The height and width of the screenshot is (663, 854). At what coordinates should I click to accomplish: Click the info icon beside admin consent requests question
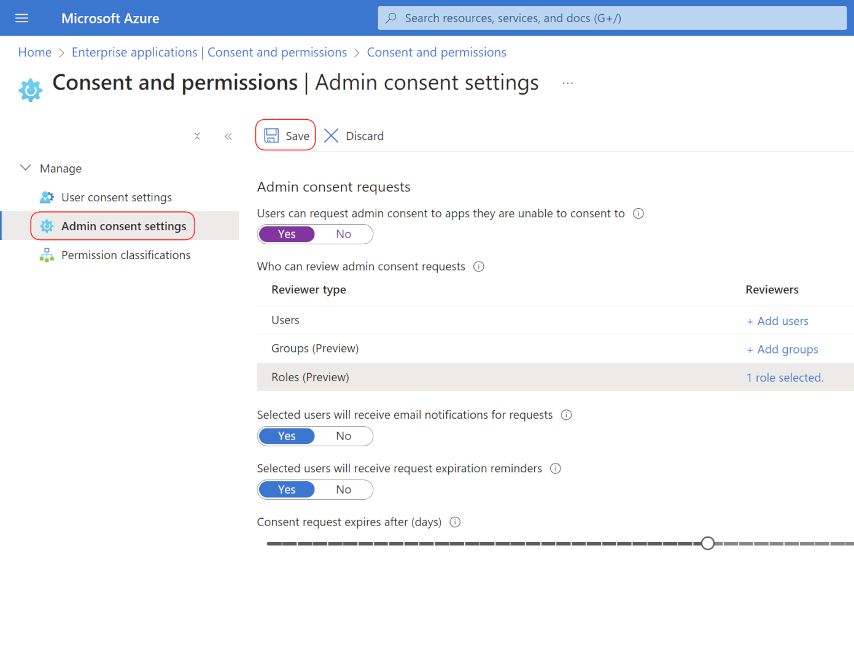tap(639, 213)
